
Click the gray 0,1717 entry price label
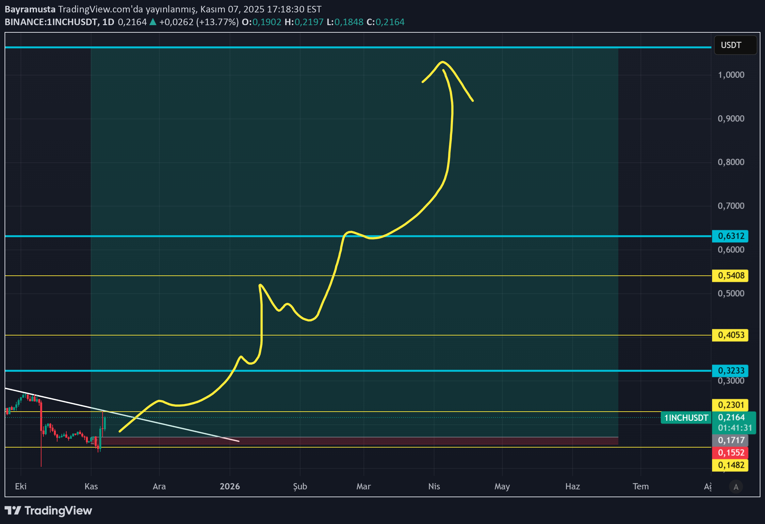coord(730,440)
